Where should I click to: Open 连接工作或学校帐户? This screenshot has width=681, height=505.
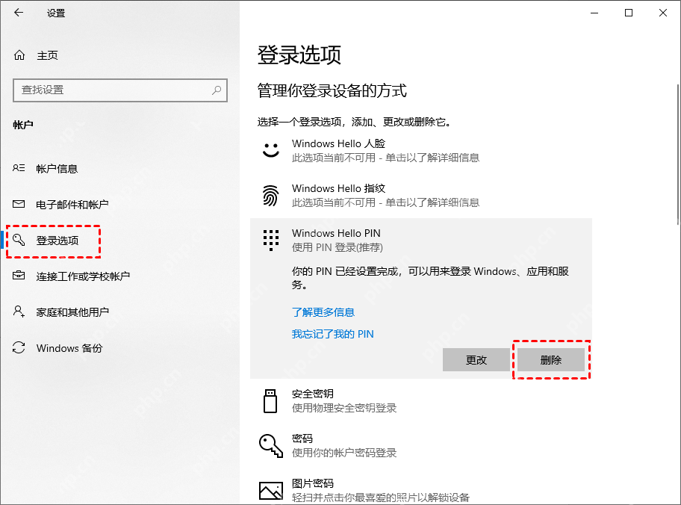(x=83, y=276)
